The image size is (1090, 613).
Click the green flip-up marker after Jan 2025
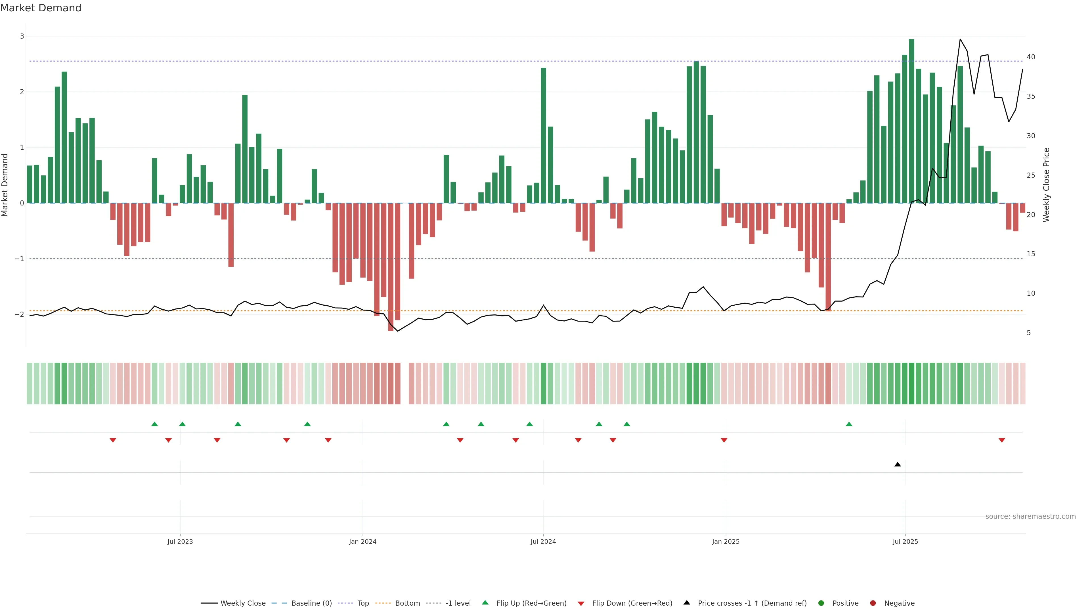(x=849, y=424)
